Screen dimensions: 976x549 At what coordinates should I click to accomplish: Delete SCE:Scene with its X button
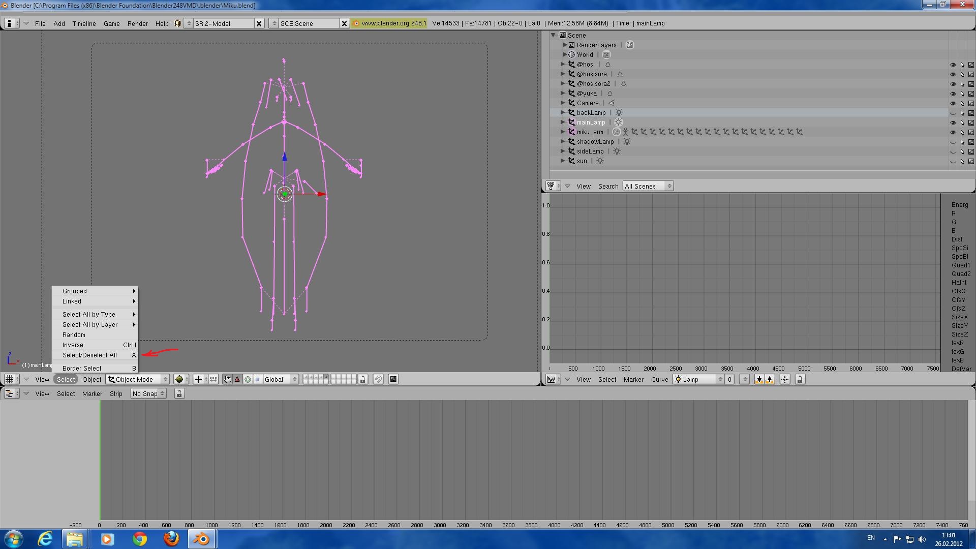pyautogui.click(x=344, y=23)
